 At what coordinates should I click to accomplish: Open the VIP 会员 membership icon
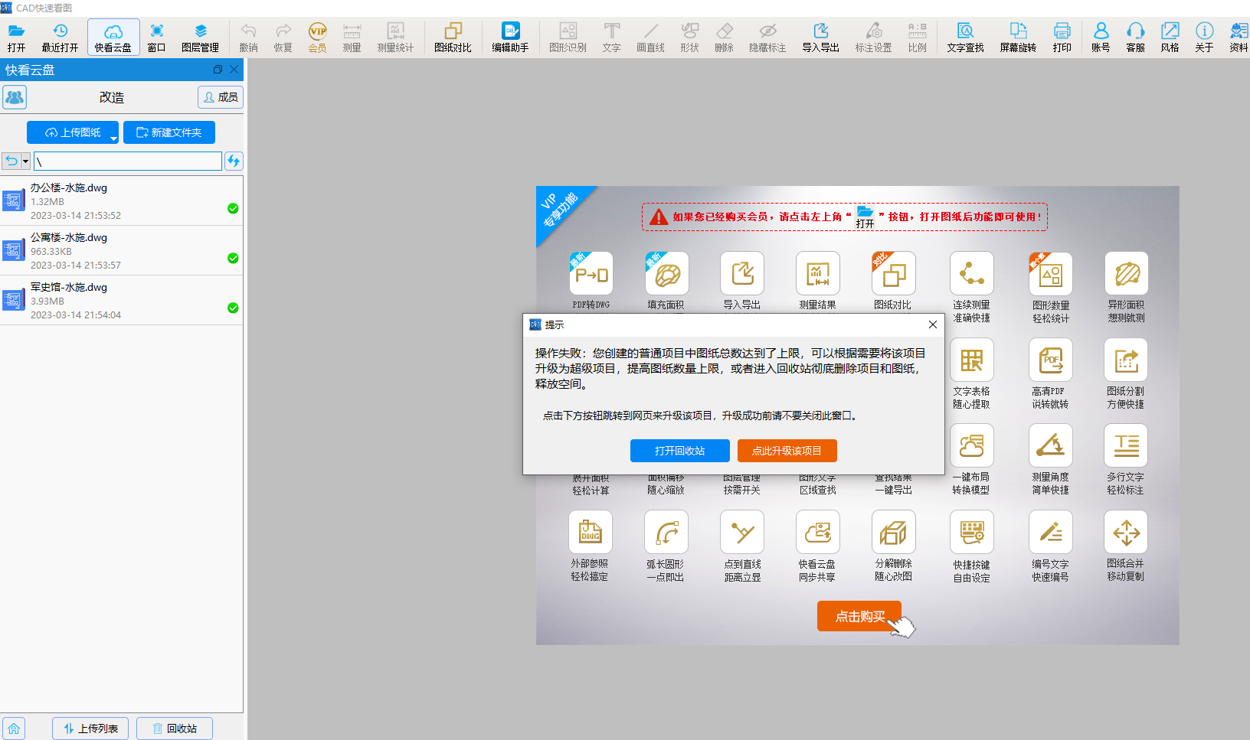[317, 37]
